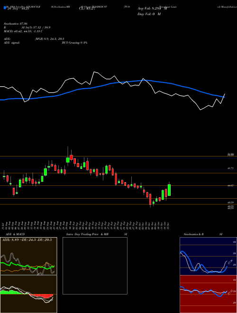
Task: Click the 'Stochastics & R' panel title
Action: point(193,234)
